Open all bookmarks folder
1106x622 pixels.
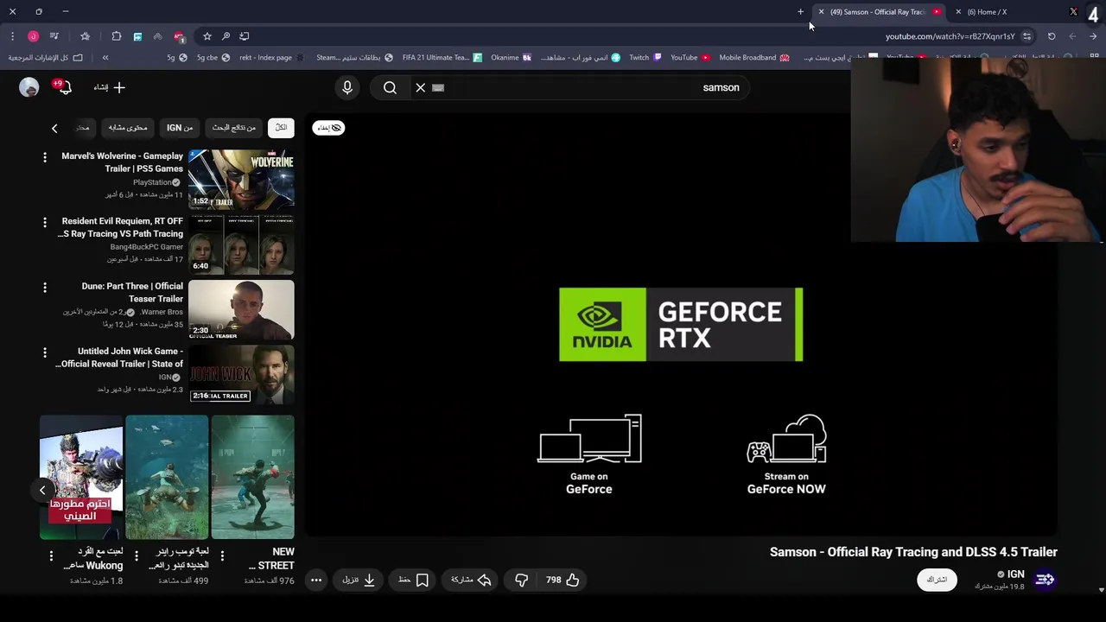click(x=46, y=58)
